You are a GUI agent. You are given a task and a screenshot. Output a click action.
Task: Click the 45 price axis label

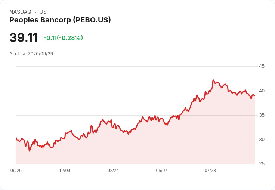point(262,66)
